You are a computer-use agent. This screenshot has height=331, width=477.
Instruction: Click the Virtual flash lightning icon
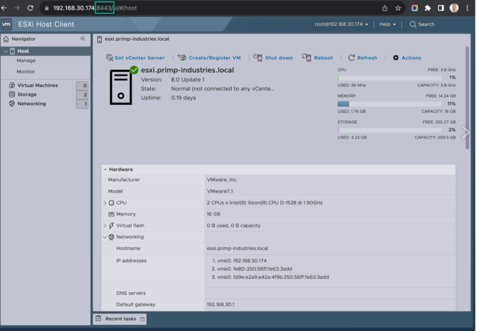click(x=111, y=225)
